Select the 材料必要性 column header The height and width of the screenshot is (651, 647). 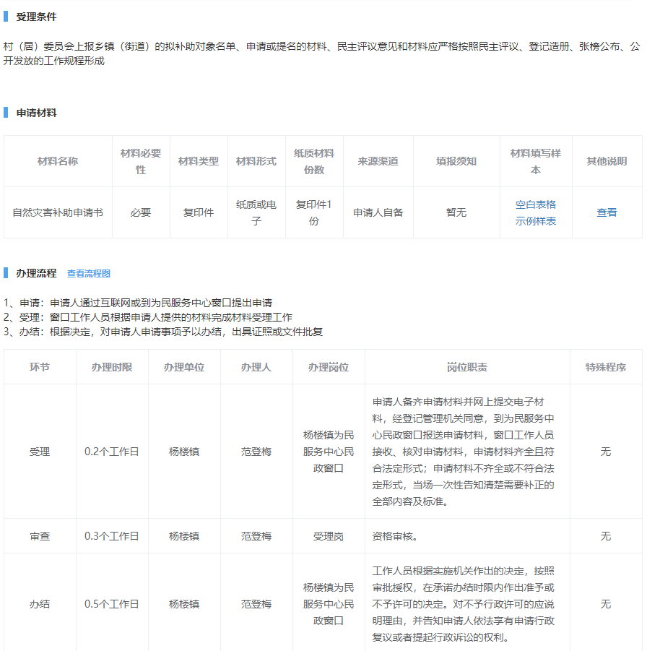141,161
